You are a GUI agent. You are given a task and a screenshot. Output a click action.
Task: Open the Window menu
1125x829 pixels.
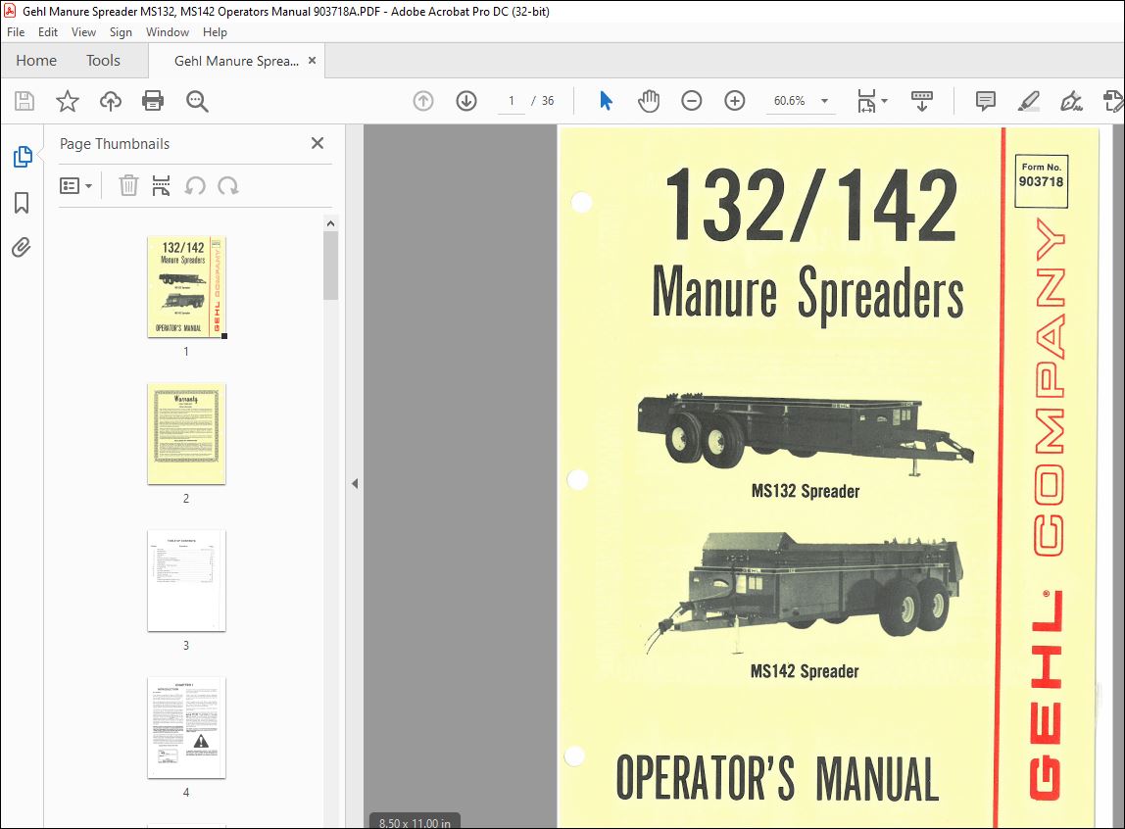pyautogui.click(x=168, y=32)
